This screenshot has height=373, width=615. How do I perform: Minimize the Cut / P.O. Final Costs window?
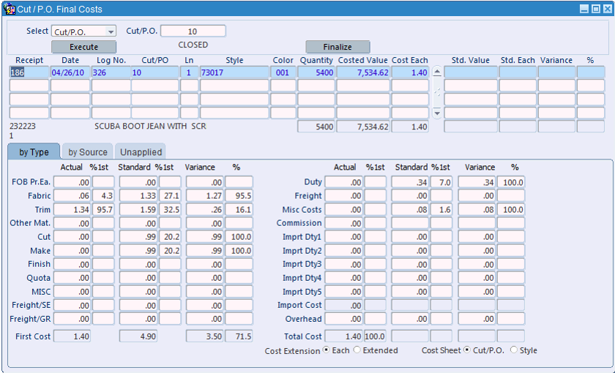tap(584, 10)
